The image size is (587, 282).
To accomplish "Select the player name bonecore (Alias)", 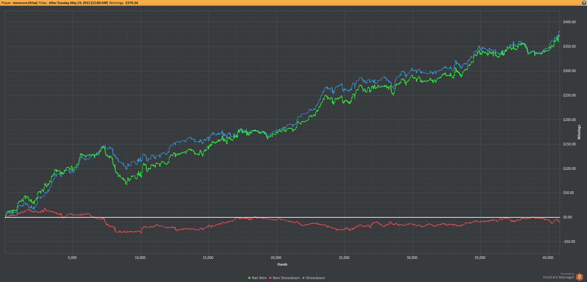I will tap(25, 3).
